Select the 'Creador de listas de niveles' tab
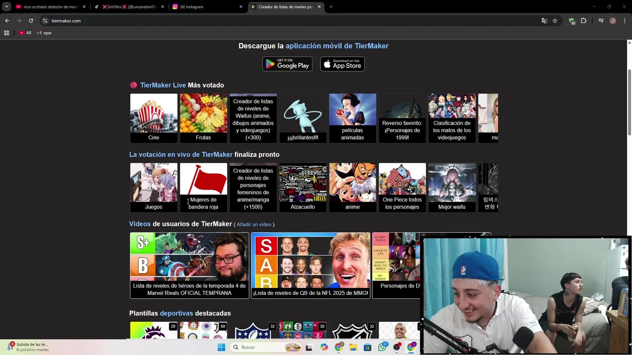 click(x=286, y=7)
